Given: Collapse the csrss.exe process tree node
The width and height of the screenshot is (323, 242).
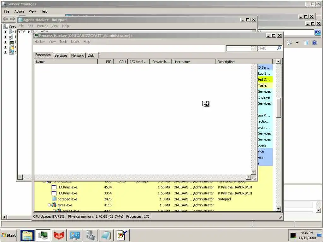Looking at the screenshot, I should point(49,205).
